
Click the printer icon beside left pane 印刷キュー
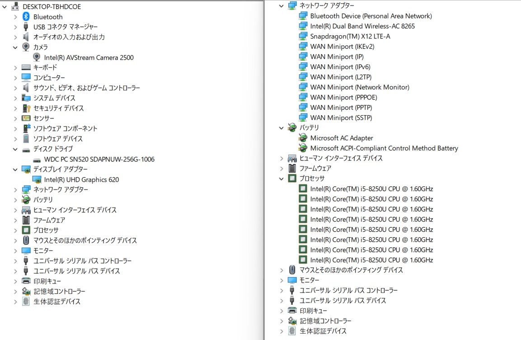(26, 281)
